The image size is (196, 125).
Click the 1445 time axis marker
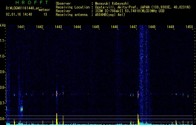[96, 27]
